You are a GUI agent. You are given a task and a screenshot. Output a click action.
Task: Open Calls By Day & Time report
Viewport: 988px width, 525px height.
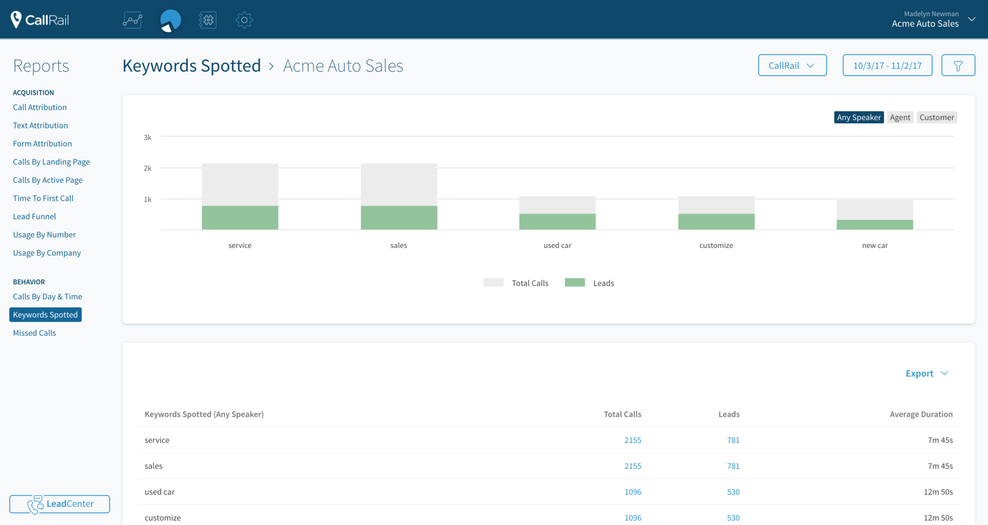click(x=47, y=296)
